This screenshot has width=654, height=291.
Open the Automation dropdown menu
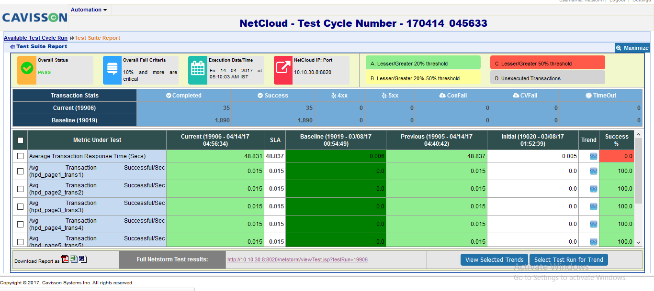tap(89, 10)
